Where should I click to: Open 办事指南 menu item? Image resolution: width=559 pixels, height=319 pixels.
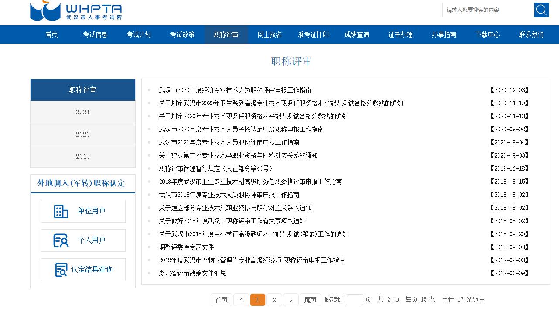click(444, 34)
